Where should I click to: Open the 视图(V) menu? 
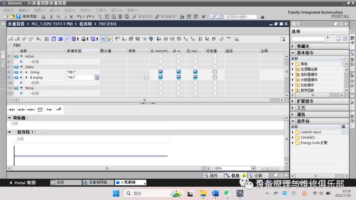pos(39,10)
